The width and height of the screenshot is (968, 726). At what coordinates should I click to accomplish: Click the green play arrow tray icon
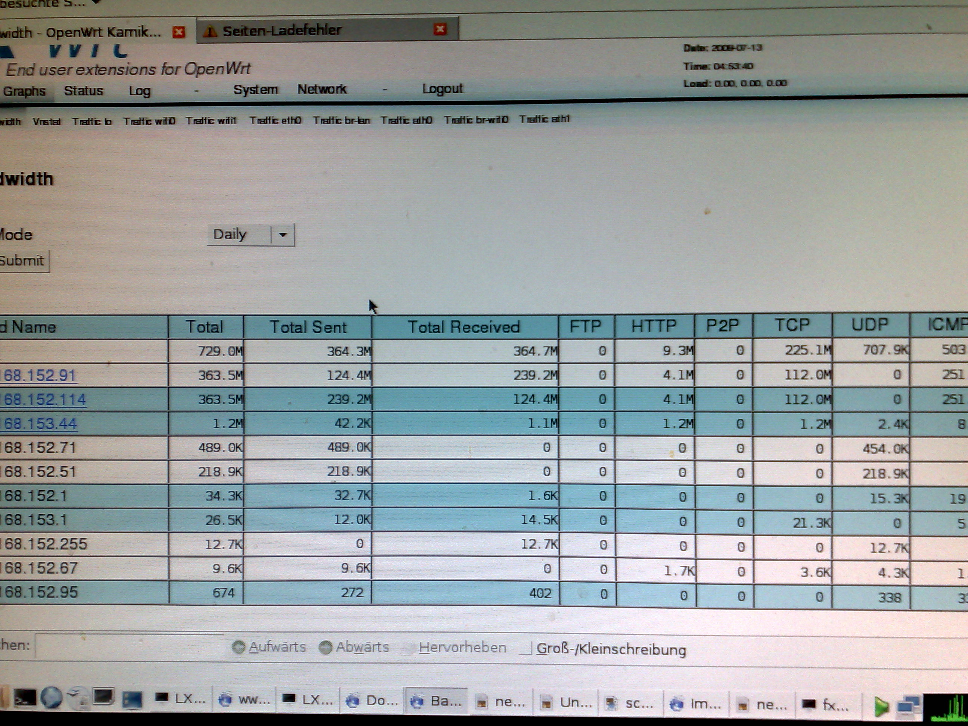(881, 707)
